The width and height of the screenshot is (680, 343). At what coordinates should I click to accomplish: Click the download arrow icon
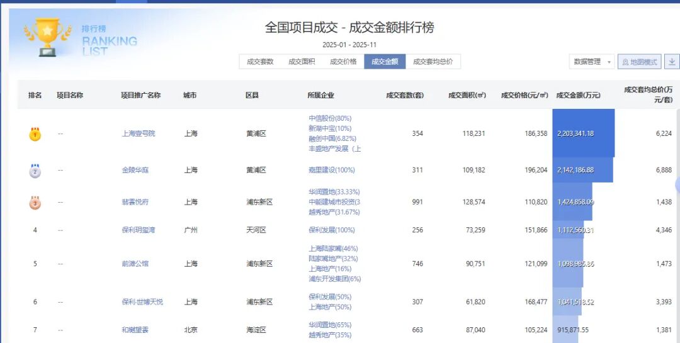click(672, 62)
